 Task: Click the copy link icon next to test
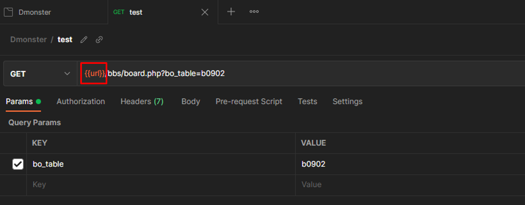point(99,40)
